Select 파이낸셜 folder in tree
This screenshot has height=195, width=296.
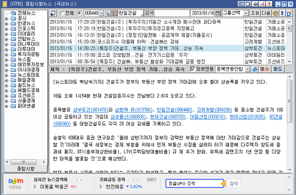(x=26, y=106)
